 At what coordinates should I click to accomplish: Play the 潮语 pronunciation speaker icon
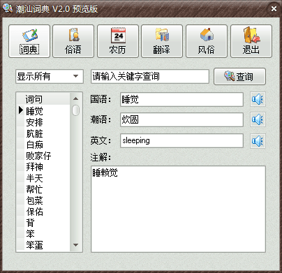[x=258, y=119]
